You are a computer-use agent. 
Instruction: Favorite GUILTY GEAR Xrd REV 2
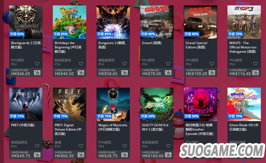(x=168, y=146)
